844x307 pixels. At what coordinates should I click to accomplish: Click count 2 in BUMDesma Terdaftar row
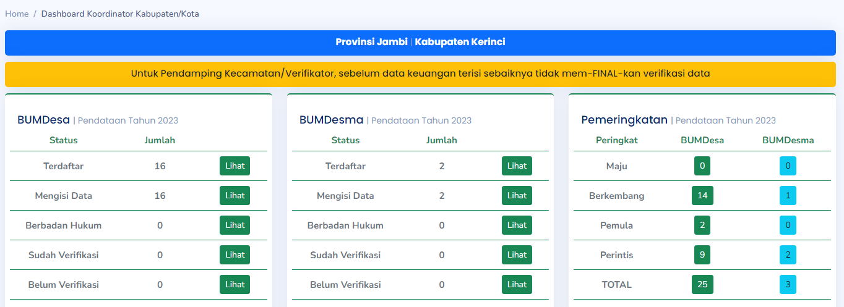(x=442, y=166)
